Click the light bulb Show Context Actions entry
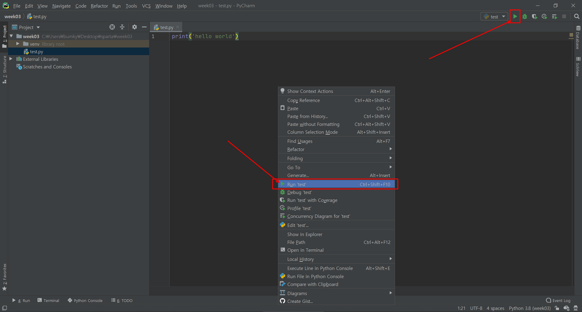 (x=336, y=91)
